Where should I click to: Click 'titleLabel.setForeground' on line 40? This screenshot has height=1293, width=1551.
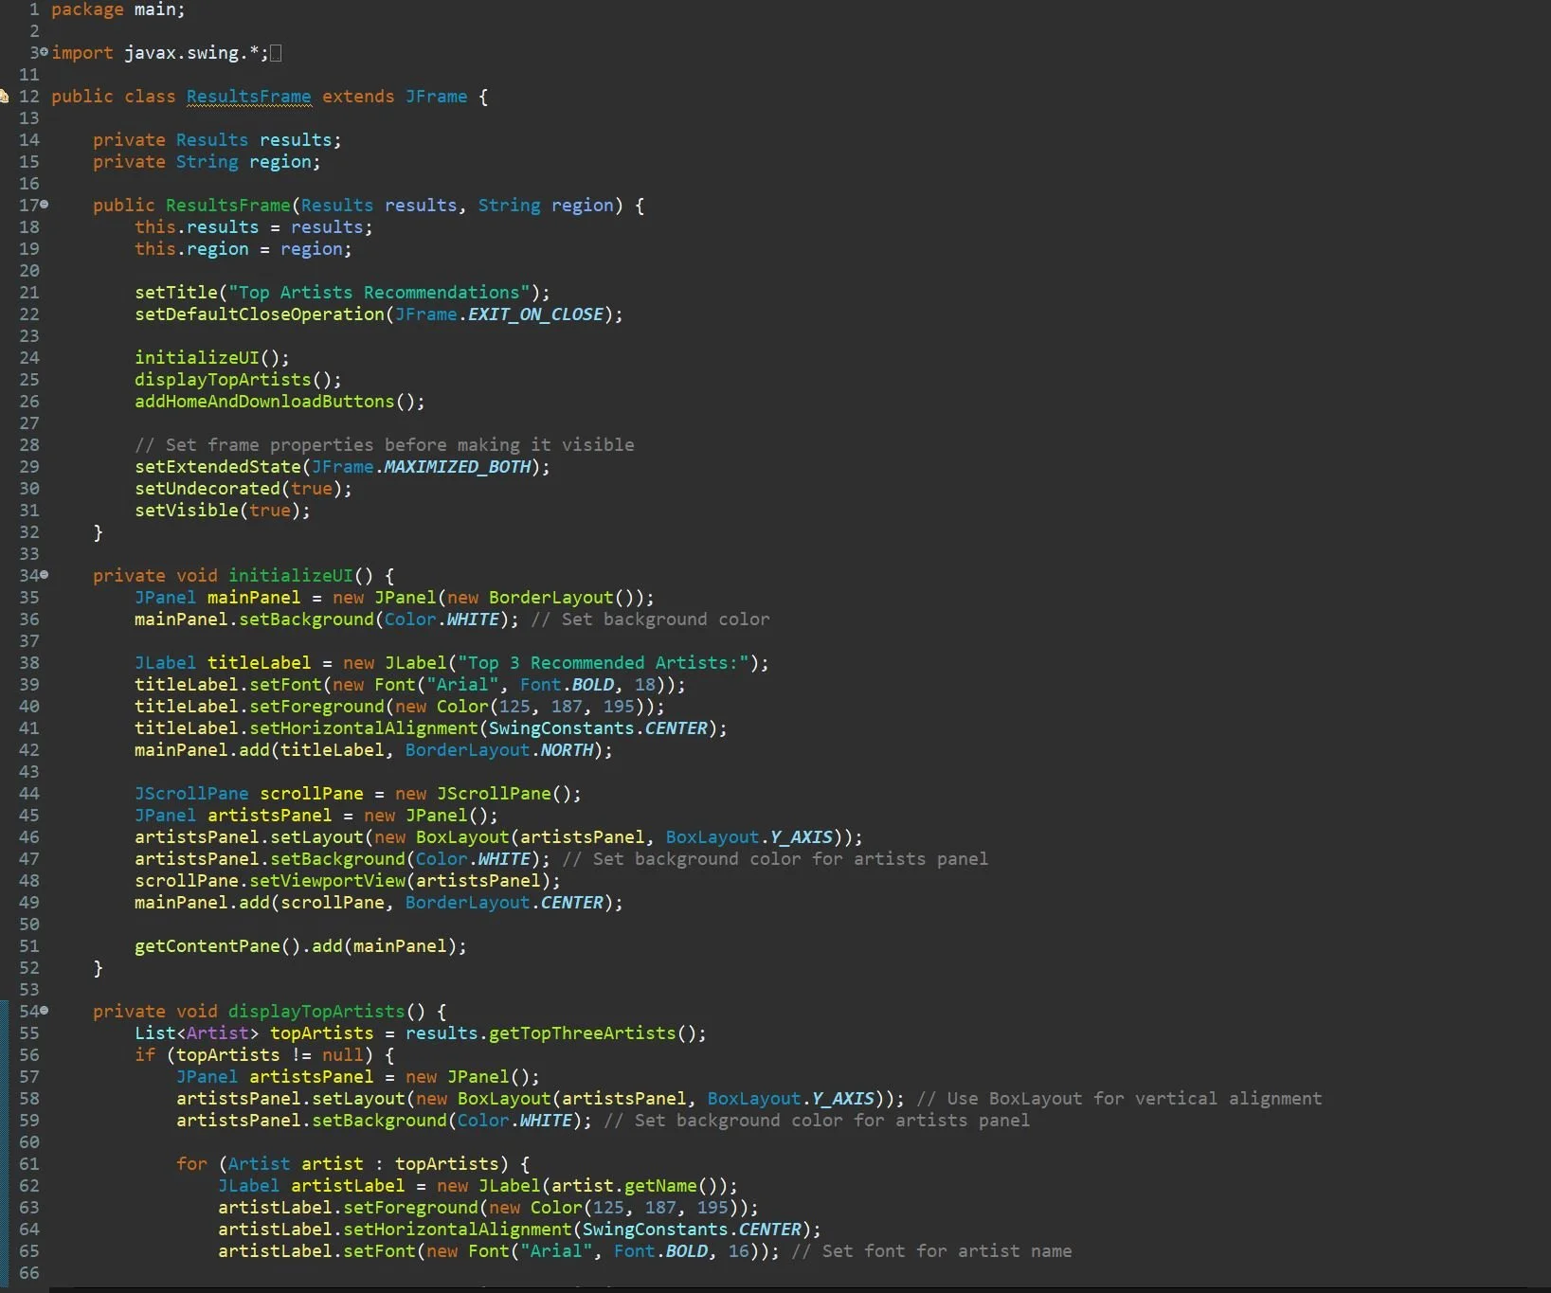tap(260, 707)
